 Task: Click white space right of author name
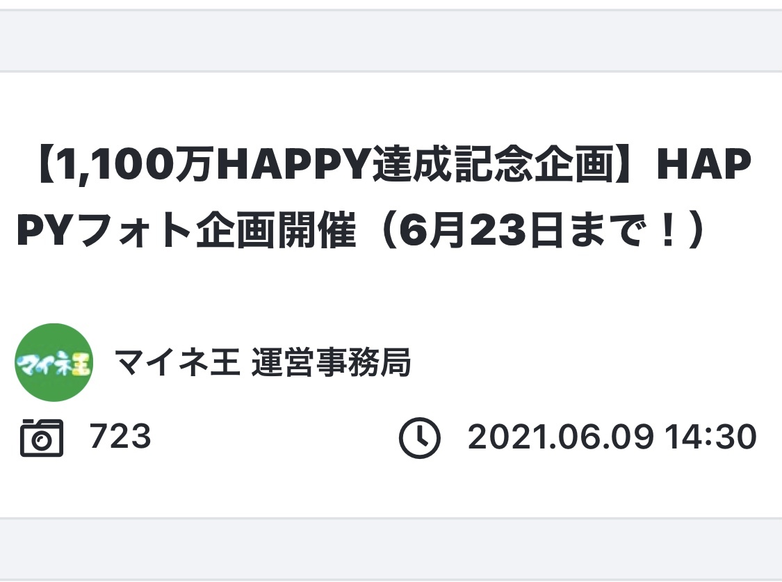pyautogui.click(x=594, y=362)
